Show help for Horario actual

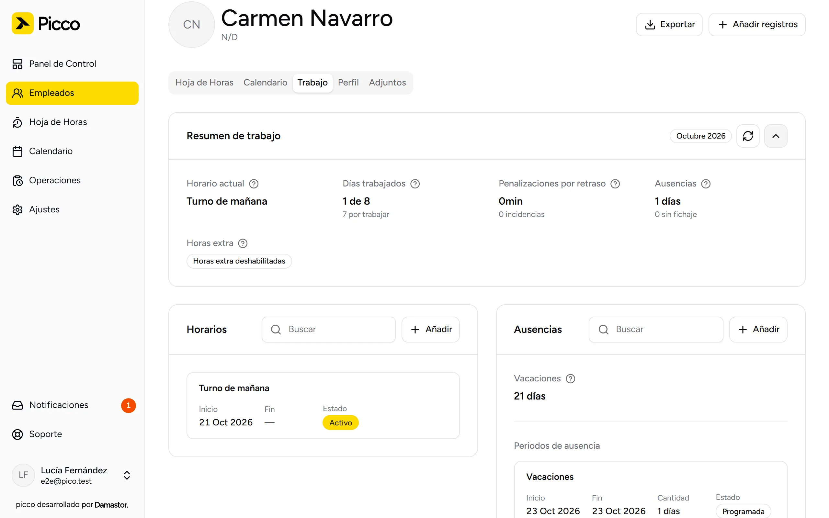coord(254,184)
